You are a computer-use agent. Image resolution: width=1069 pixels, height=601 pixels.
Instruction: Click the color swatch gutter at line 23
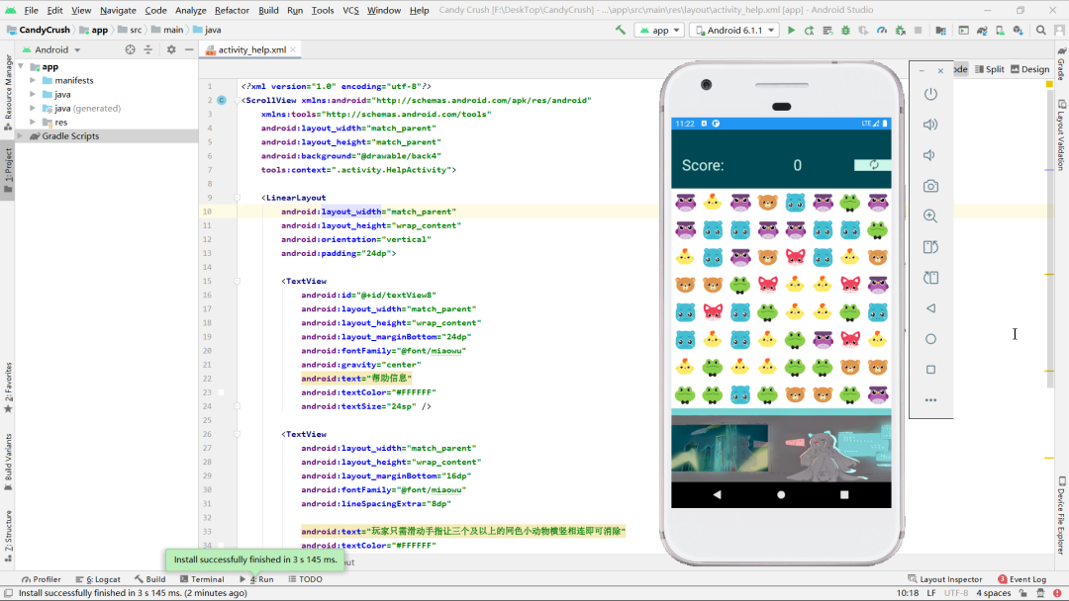[x=221, y=392]
